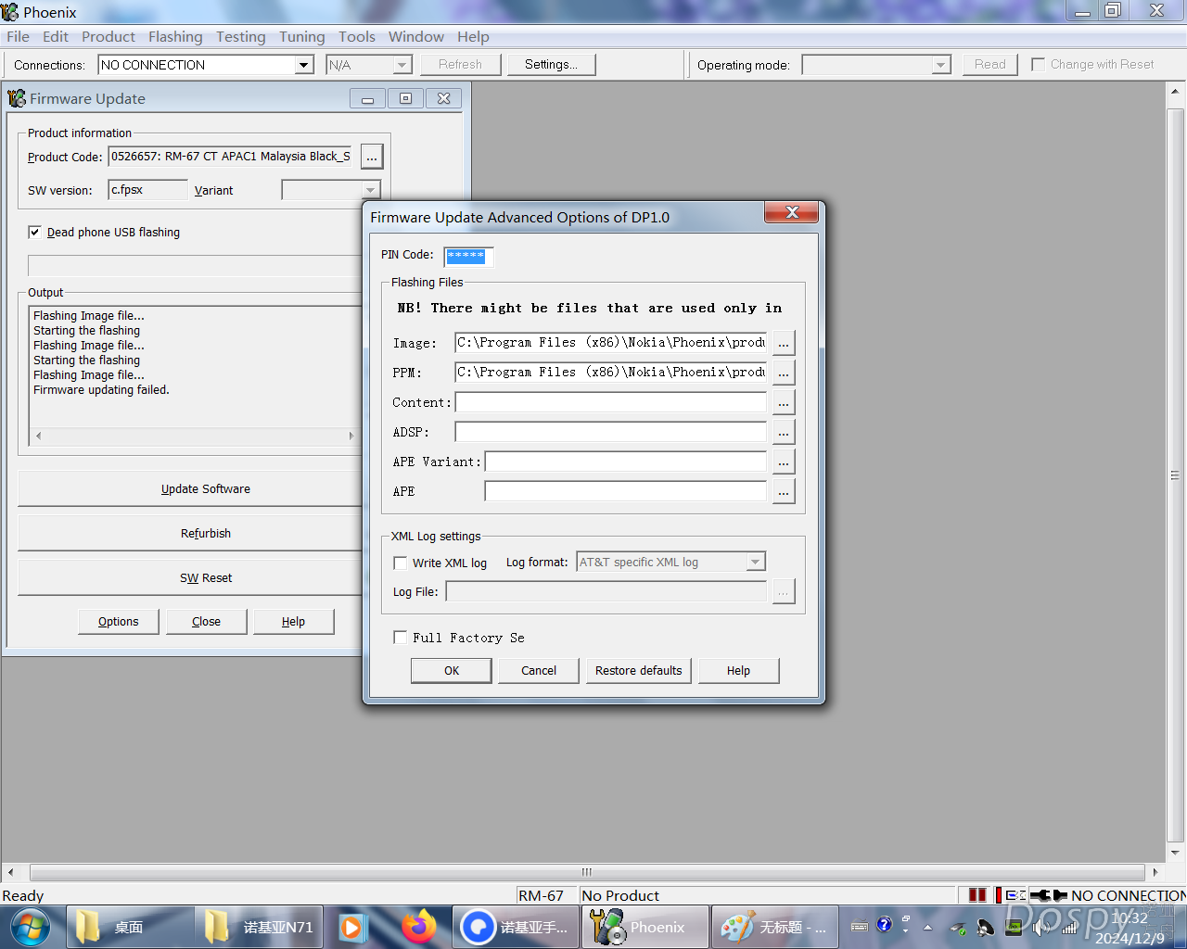Click the SW Reset button

190,578
